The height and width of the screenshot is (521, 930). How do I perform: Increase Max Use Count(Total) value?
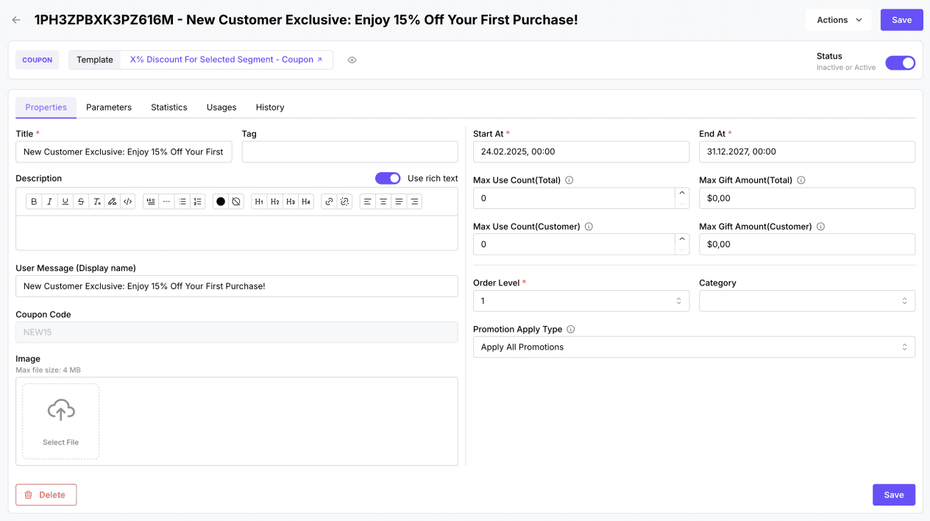click(x=682, y=193)
